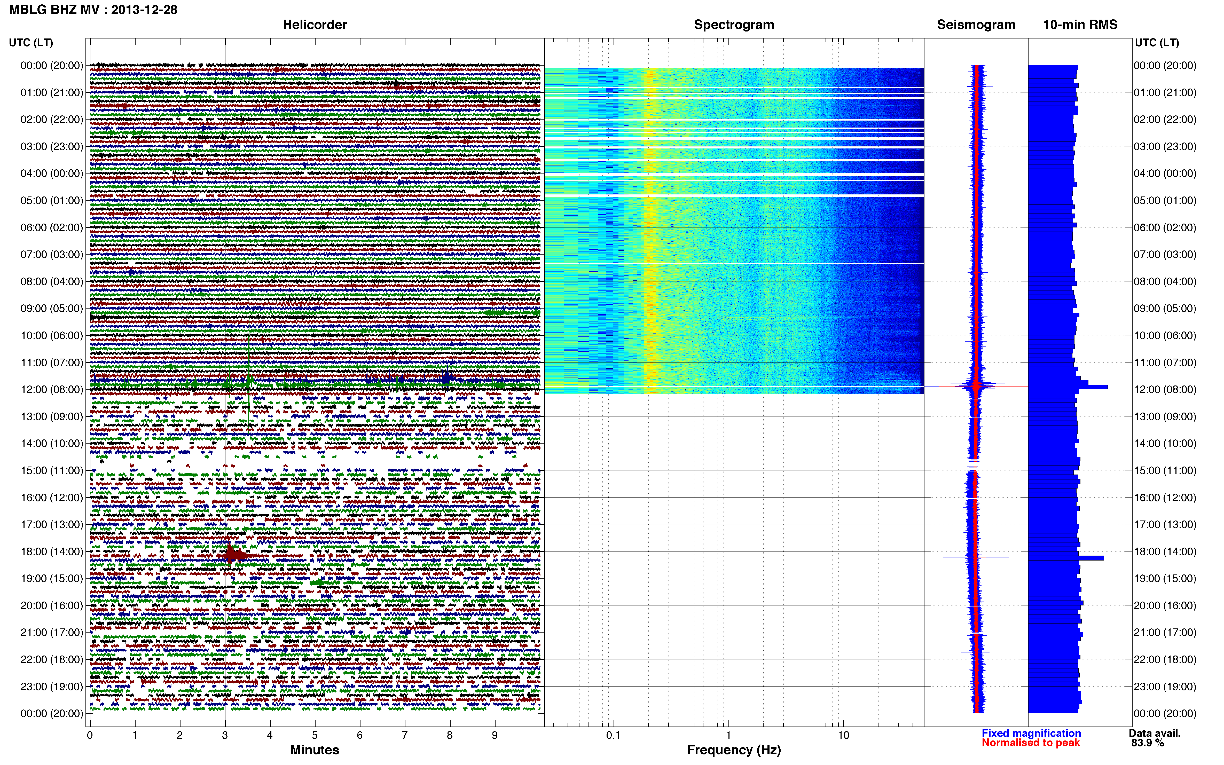Click Helicorder-side time label "18:00 (14:00)"
The height and width of the screenshot is (765, 1224).
[52, 551]
